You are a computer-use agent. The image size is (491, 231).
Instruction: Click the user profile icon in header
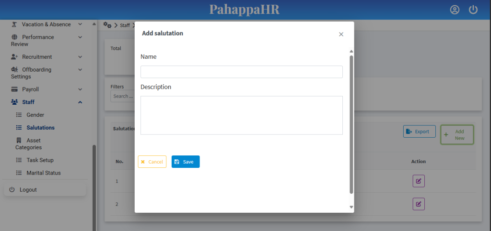click(455, 10)
